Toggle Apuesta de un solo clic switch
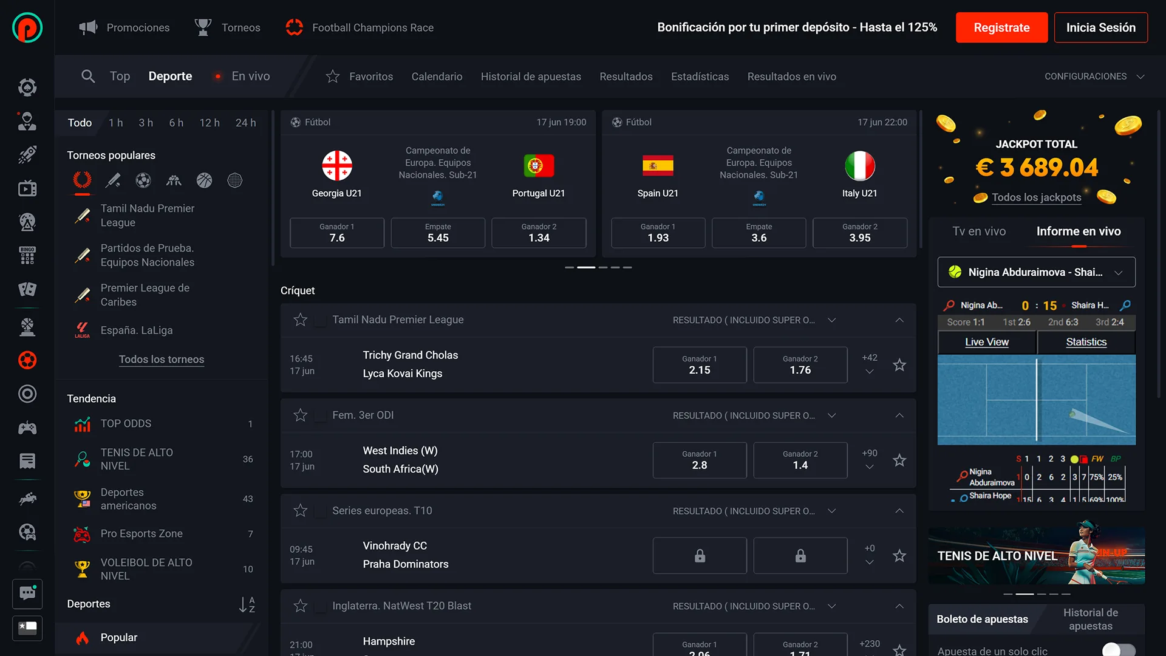The image size is (1166, 656). coord(1119,650)
